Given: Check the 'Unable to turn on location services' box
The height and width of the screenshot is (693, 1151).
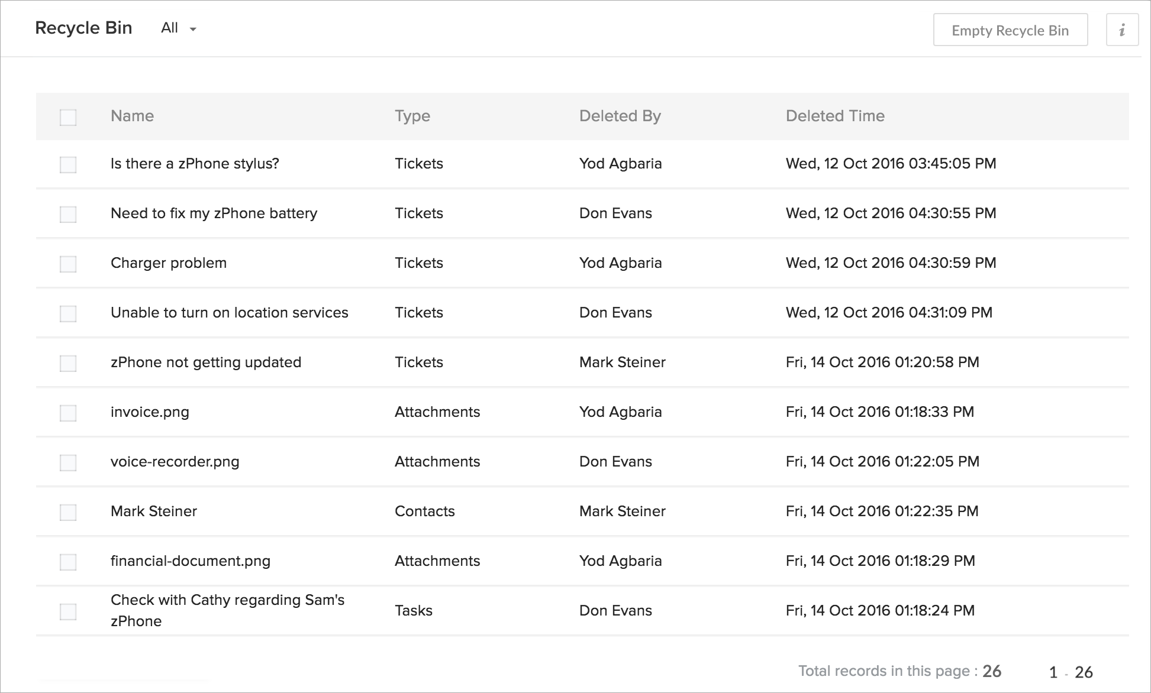Looking at the screenshot, I should tap(68, 313).
